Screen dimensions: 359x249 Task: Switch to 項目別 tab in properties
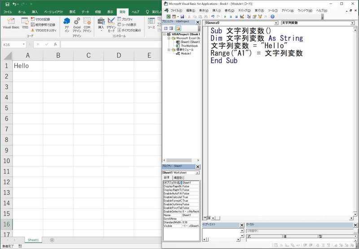click(178, 177)
